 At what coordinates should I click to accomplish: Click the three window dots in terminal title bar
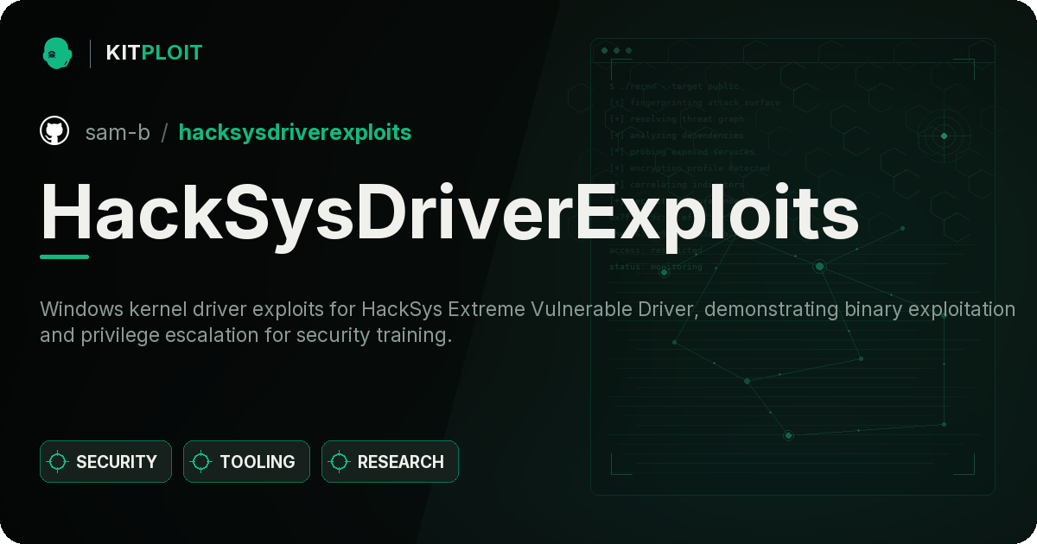(615, 51)
